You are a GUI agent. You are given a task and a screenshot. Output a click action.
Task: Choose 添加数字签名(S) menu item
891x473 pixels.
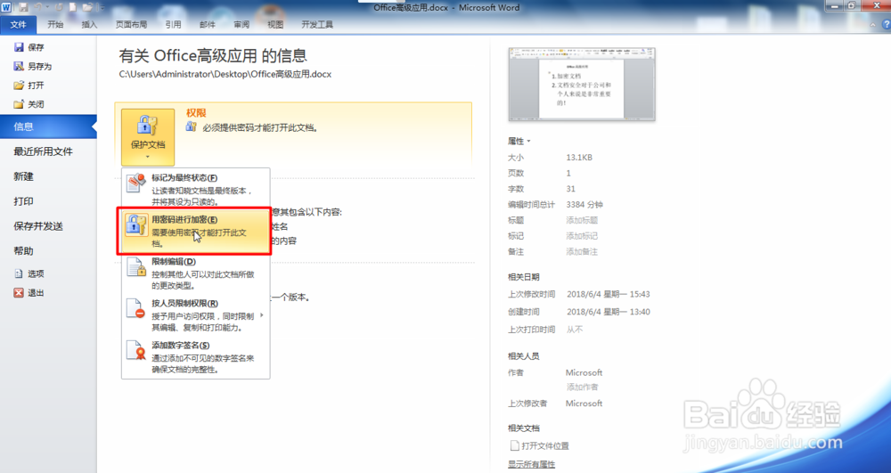pos(196,357)
